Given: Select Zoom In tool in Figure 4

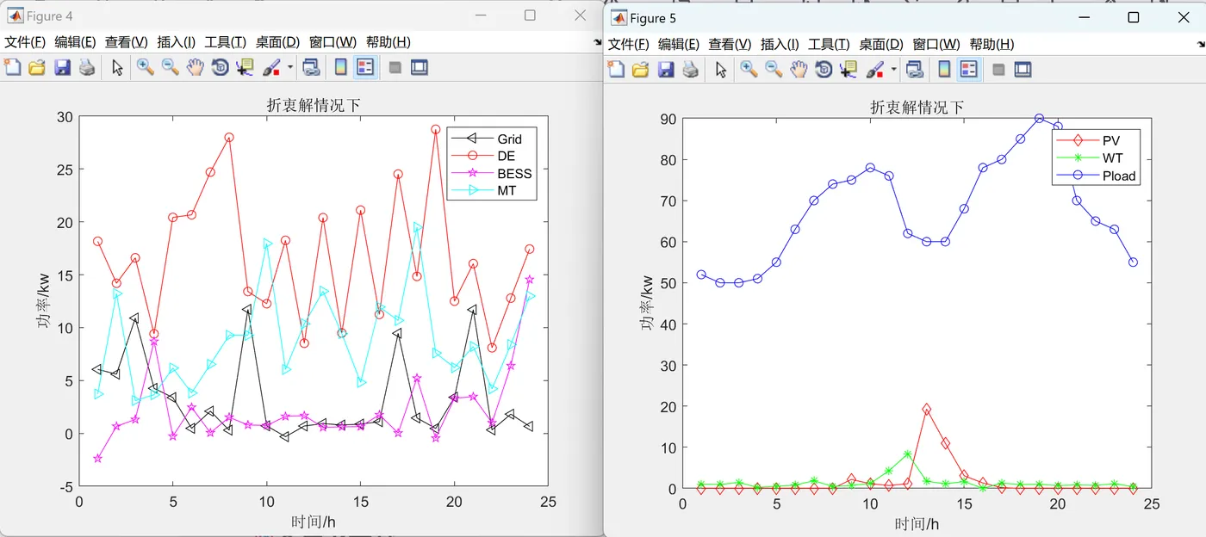Looking at the screenshot, I should [x=145, y=67].
